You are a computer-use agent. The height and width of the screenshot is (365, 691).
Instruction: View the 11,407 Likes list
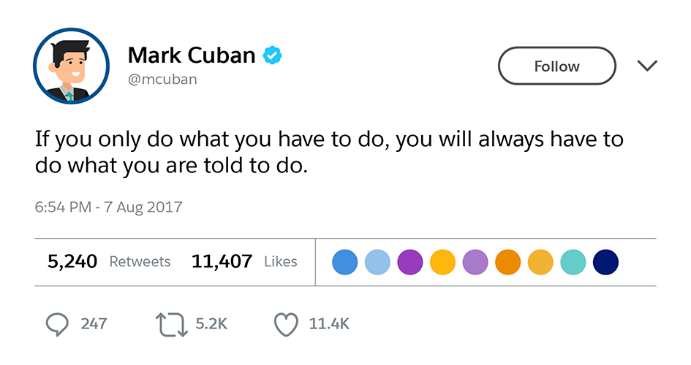click(244, 261)
